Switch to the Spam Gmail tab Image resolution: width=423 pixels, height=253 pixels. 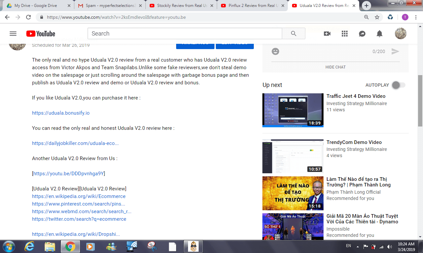pyautogui.click(x=110, y=6)
